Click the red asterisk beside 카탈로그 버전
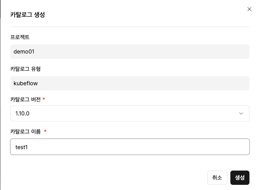The image size is (259, 190). (44, 99)
